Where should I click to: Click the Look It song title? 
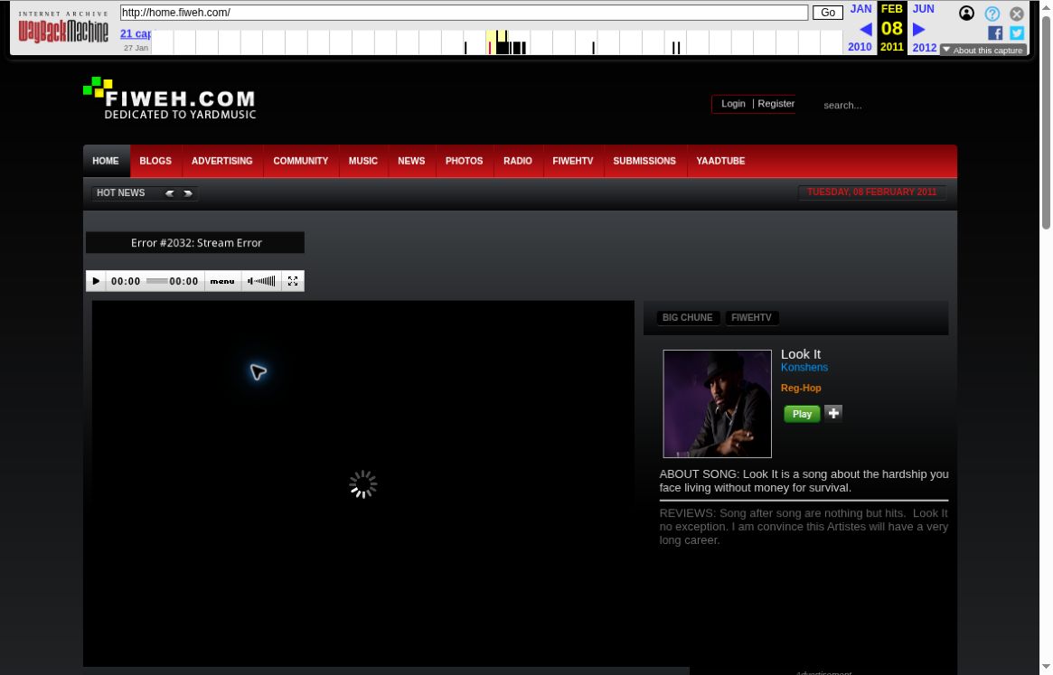[x=801, y=354]
